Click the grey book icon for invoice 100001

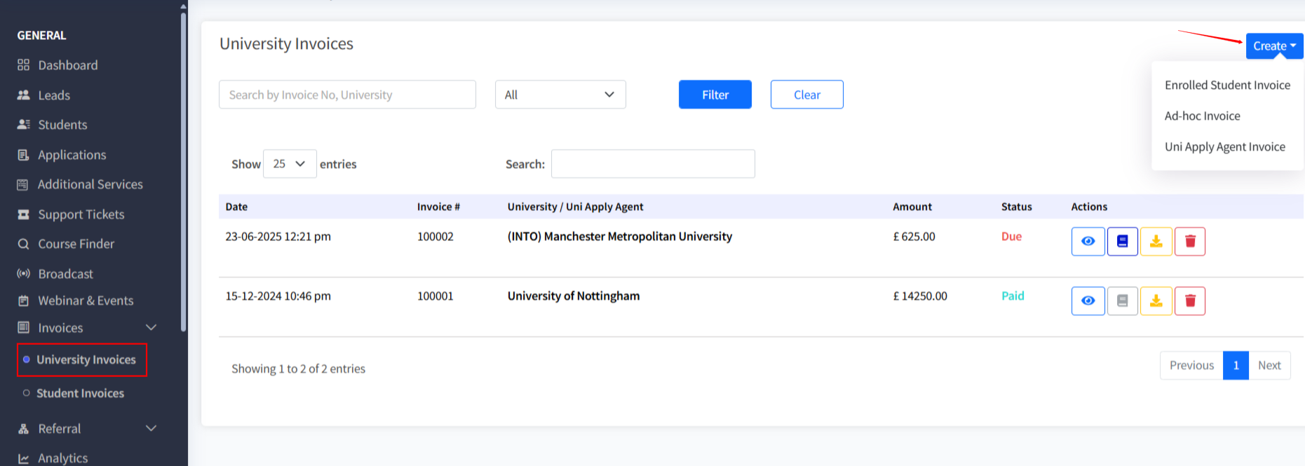point(1122,301)
